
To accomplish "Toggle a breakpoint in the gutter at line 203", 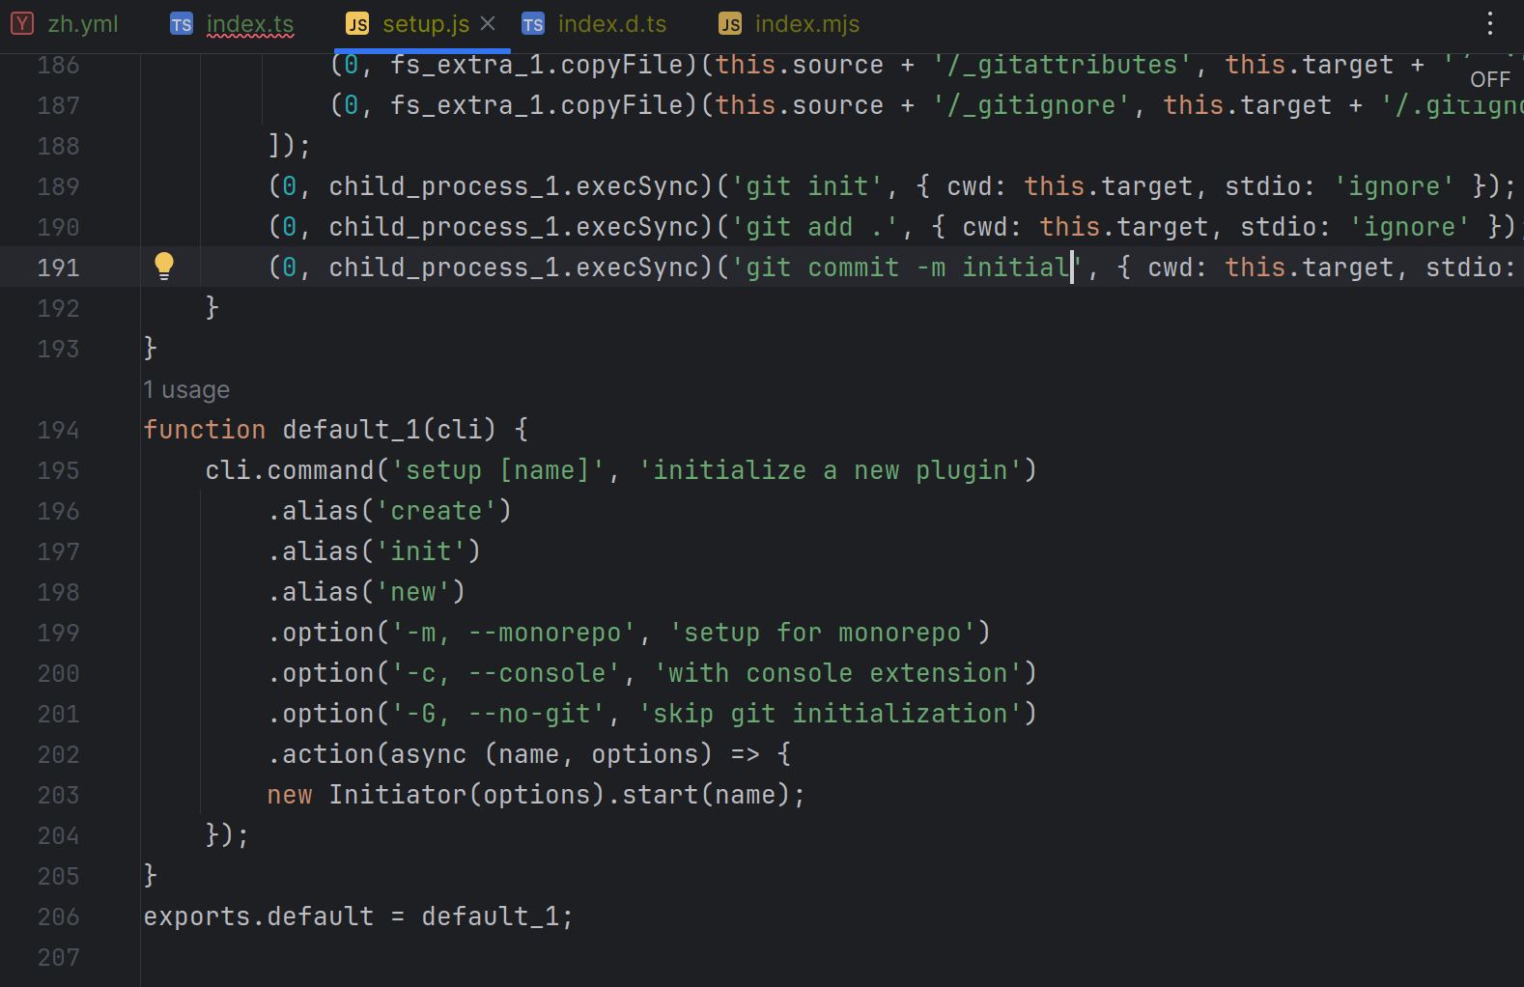I will (x=170, y=794).
